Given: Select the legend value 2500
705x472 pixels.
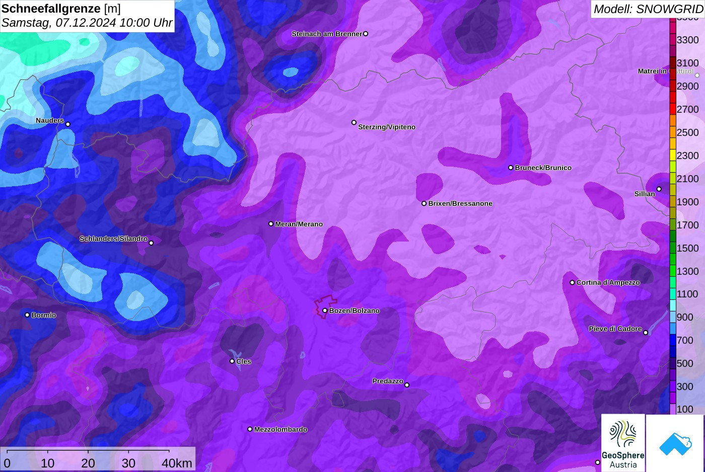Looking at the screenshot, I should tap(687, 132).
